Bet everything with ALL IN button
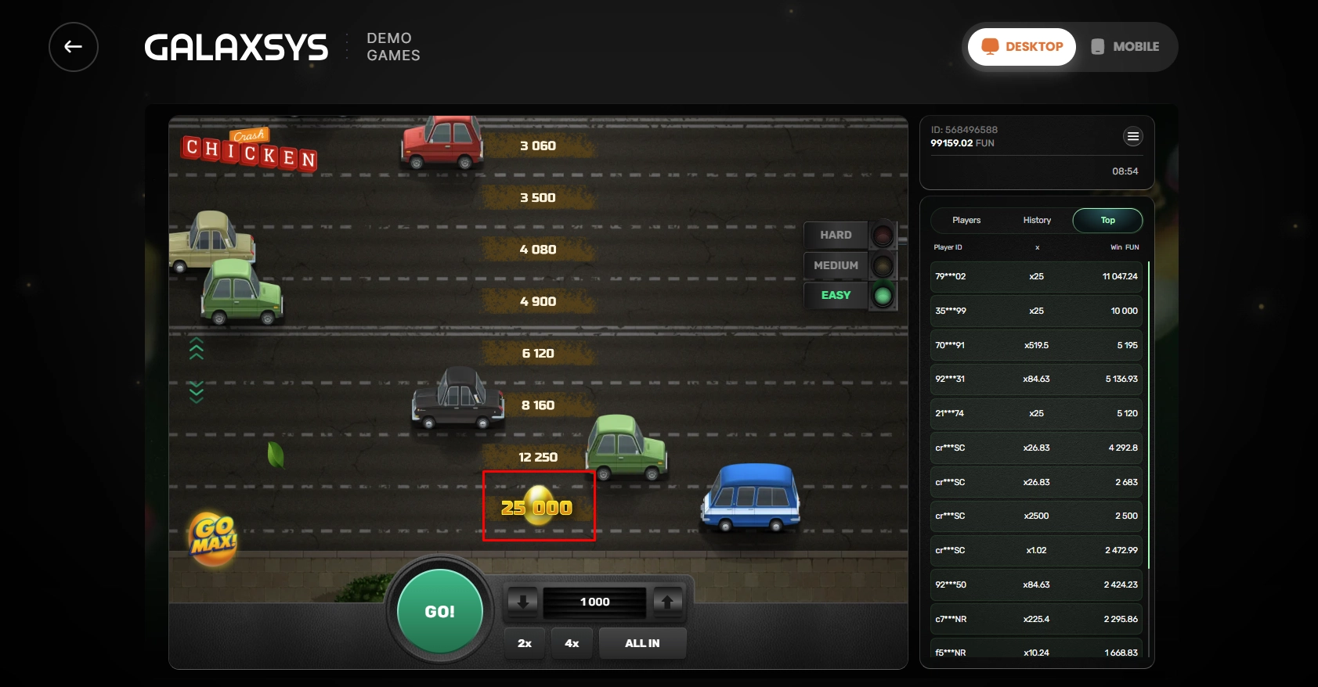Image resolution: width=1318 pixels, height=687 pixels. click(x=642, y=643)
